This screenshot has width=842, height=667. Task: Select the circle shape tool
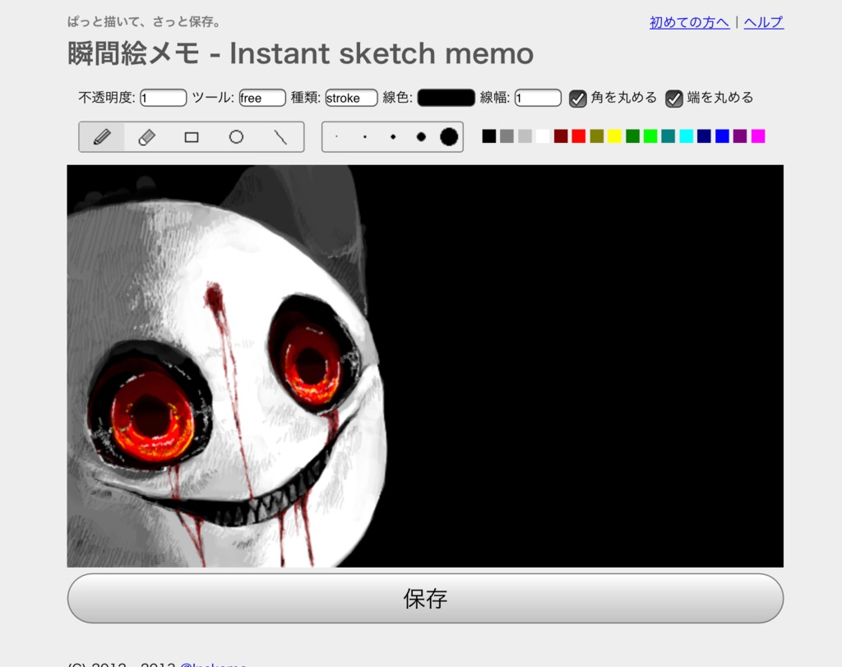236,137
